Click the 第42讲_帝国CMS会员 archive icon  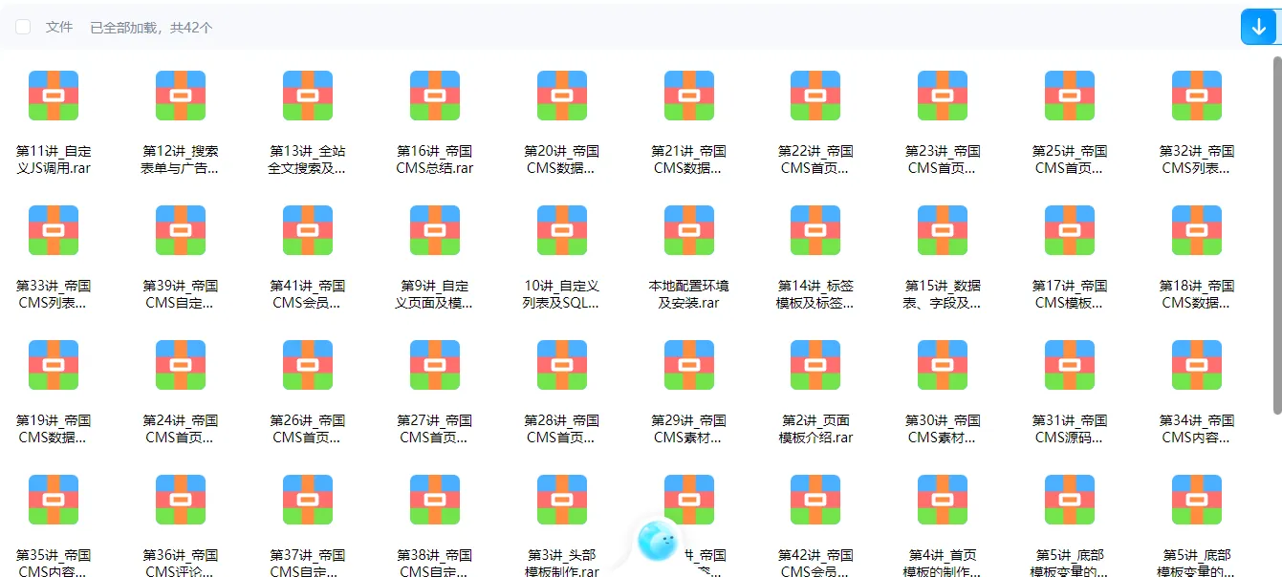[815, 499]
